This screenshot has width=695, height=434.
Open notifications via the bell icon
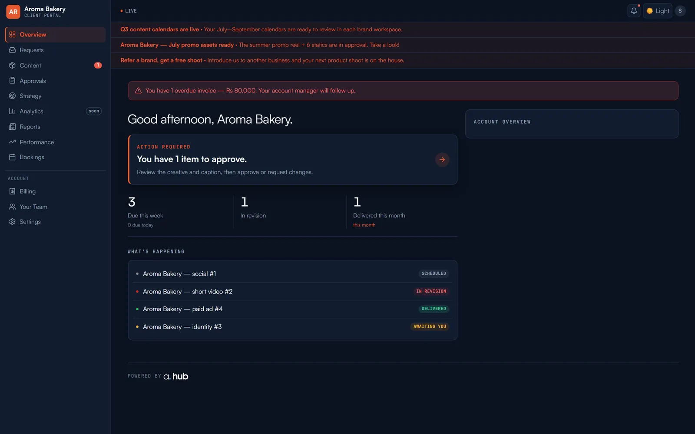tap(634, 11)
